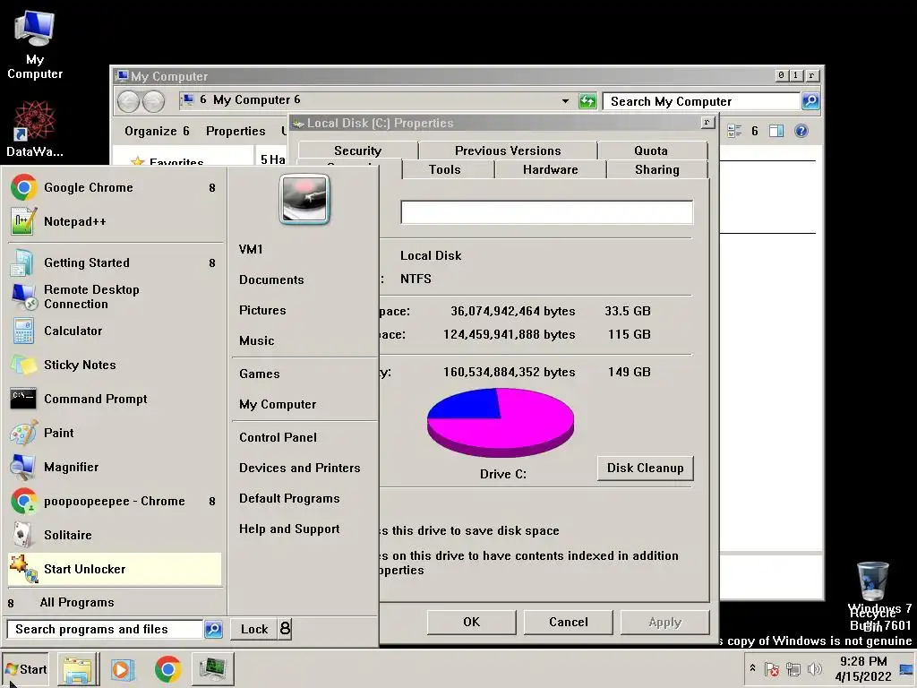
Task: Click Properties in My Computer toolbar
Action: click(236, 131)
